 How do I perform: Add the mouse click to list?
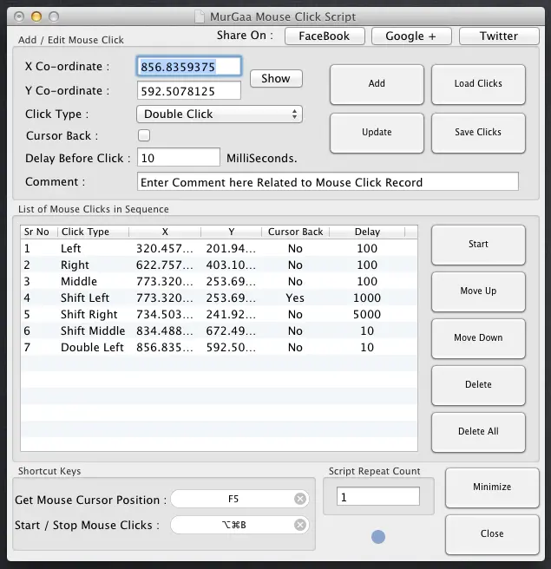377,84
